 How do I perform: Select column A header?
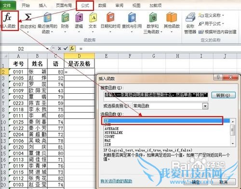tap(18, 56)
